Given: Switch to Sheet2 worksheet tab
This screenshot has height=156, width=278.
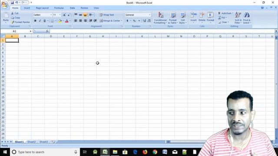Looking at the screenshot, I should (x=32, y=142).
